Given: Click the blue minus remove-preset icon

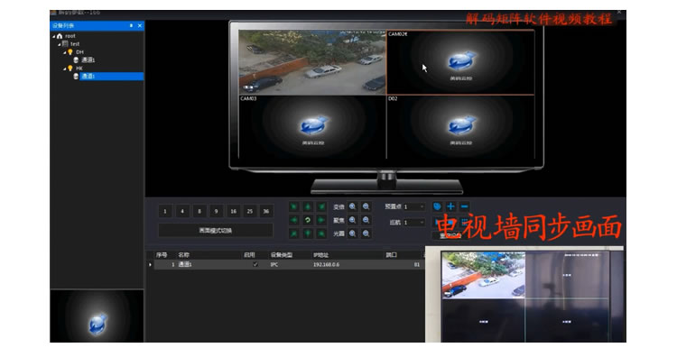Looking at the screenshot, I should click(x=464, y=207).
